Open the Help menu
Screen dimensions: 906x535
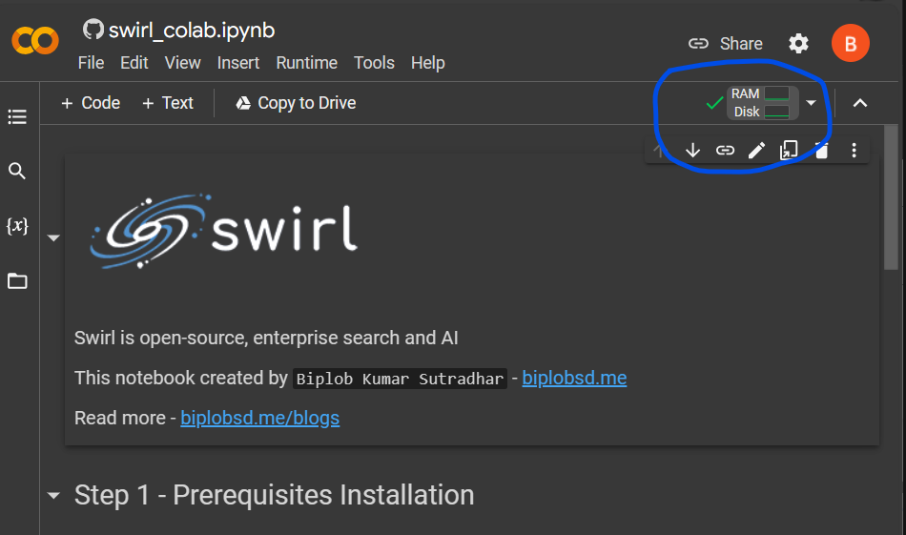[427, 62]
